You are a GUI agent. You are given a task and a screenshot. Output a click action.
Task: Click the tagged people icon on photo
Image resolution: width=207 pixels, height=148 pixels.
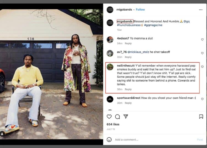[x=3, y=134]
